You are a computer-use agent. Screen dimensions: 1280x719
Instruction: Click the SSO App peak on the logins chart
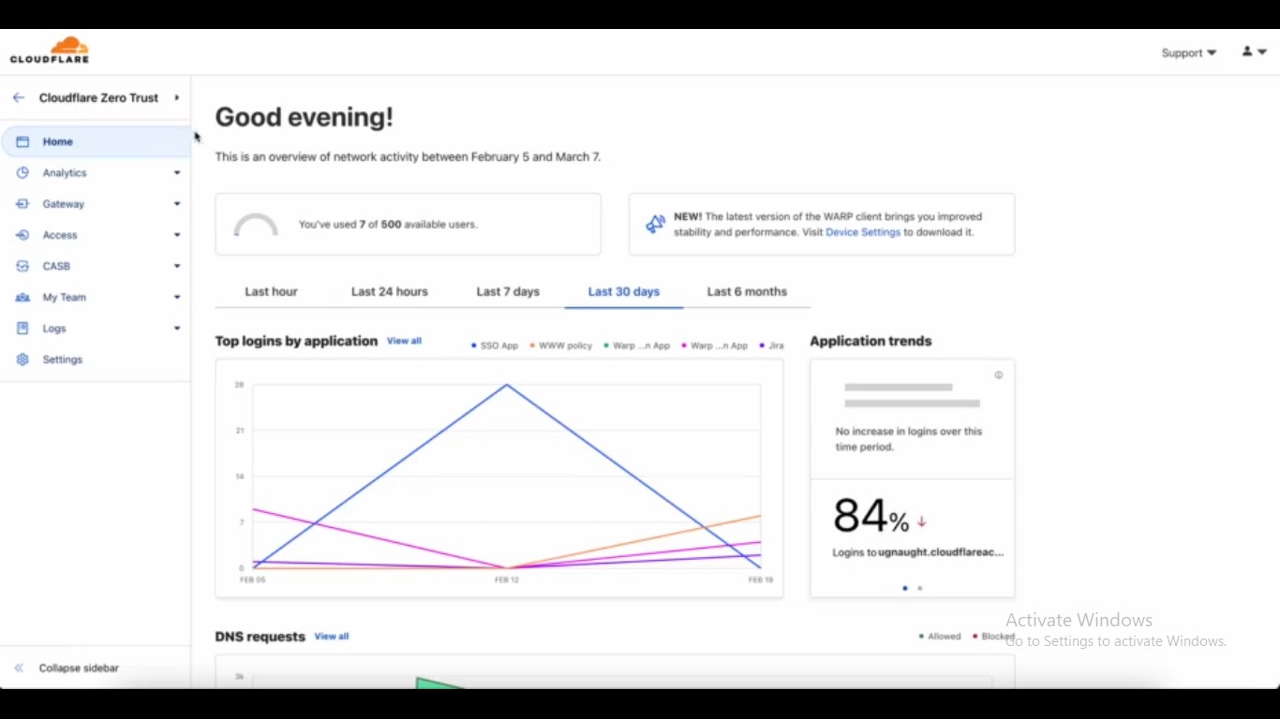point(507,385)
